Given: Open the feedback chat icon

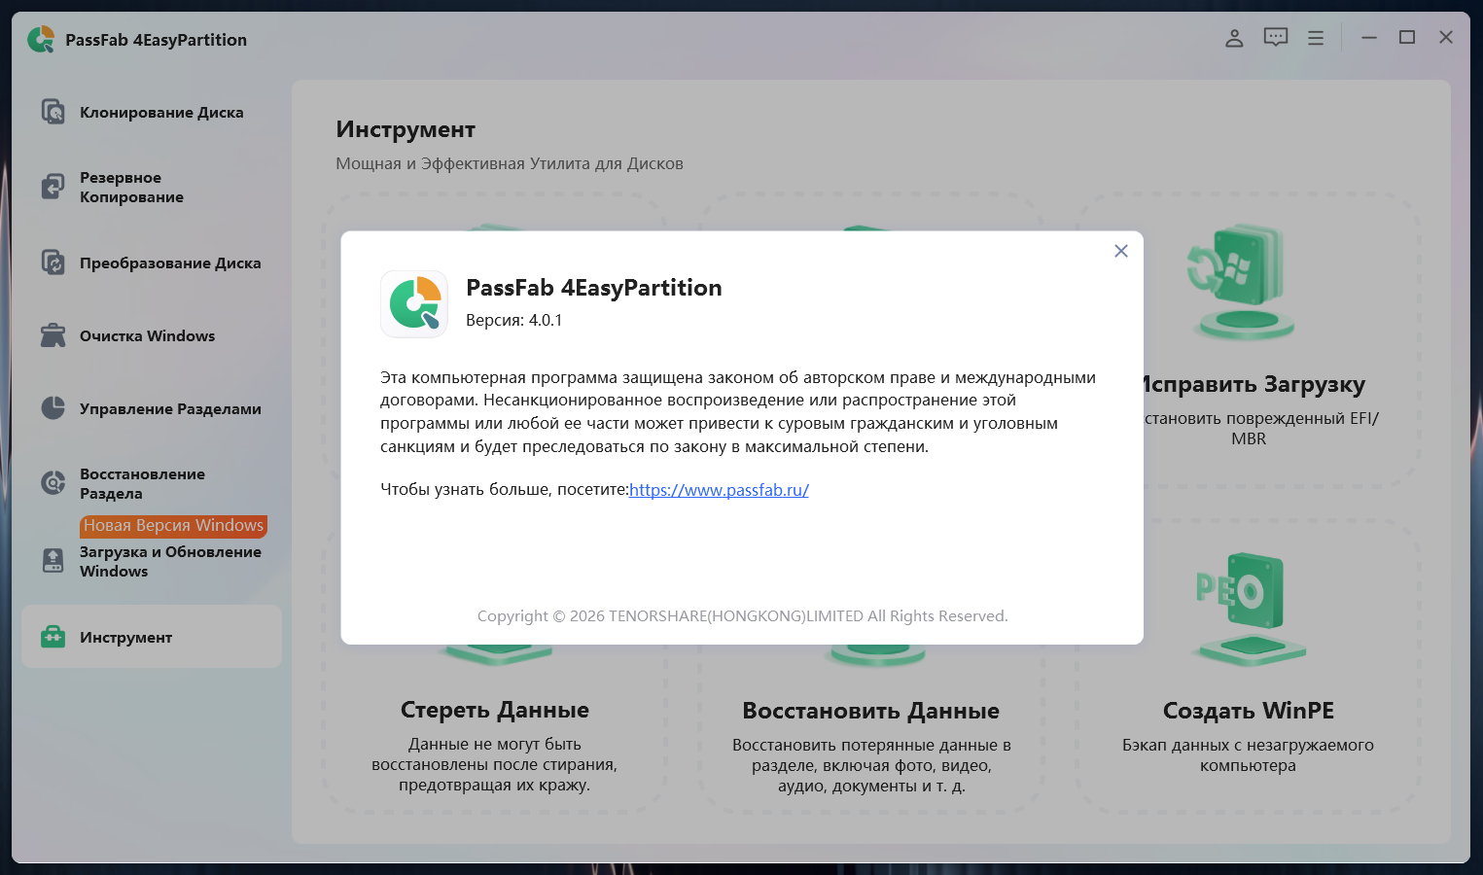Looking at the screenshot, I should 1276,38.
